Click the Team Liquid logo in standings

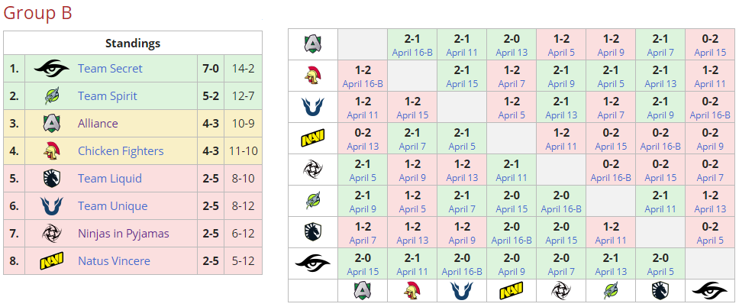51,178
